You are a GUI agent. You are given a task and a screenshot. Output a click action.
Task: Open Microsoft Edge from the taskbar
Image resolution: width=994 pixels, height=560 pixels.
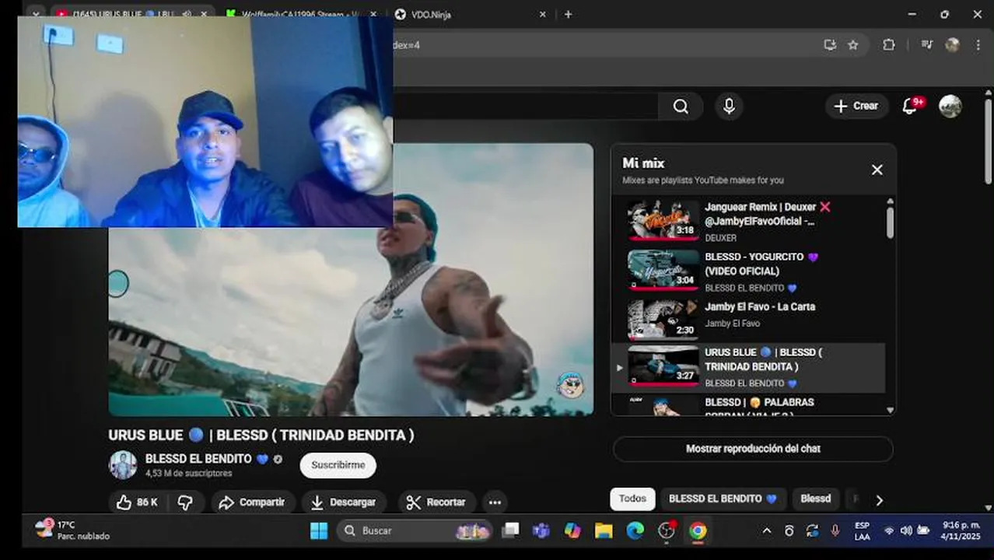635,530
